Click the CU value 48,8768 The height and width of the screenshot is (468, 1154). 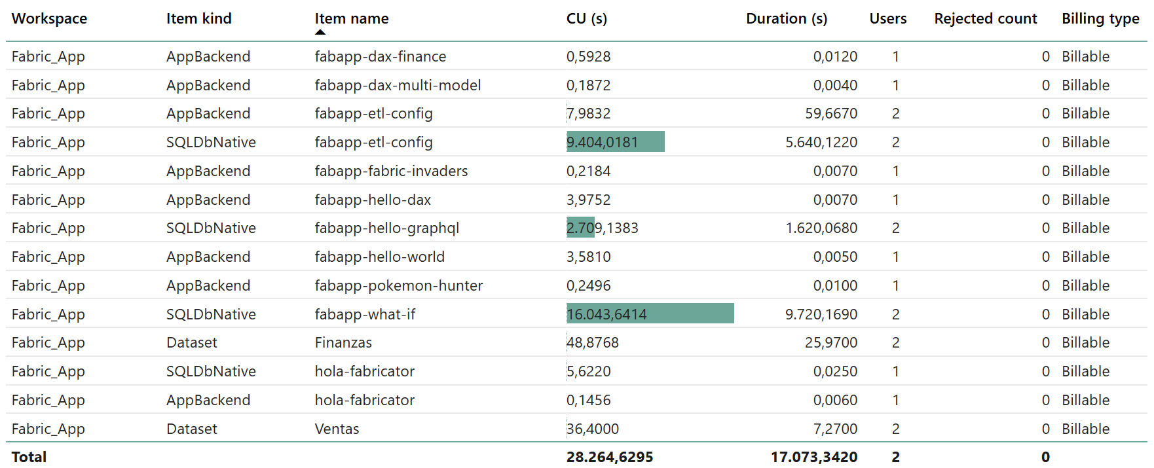click(x=593, y=342)
